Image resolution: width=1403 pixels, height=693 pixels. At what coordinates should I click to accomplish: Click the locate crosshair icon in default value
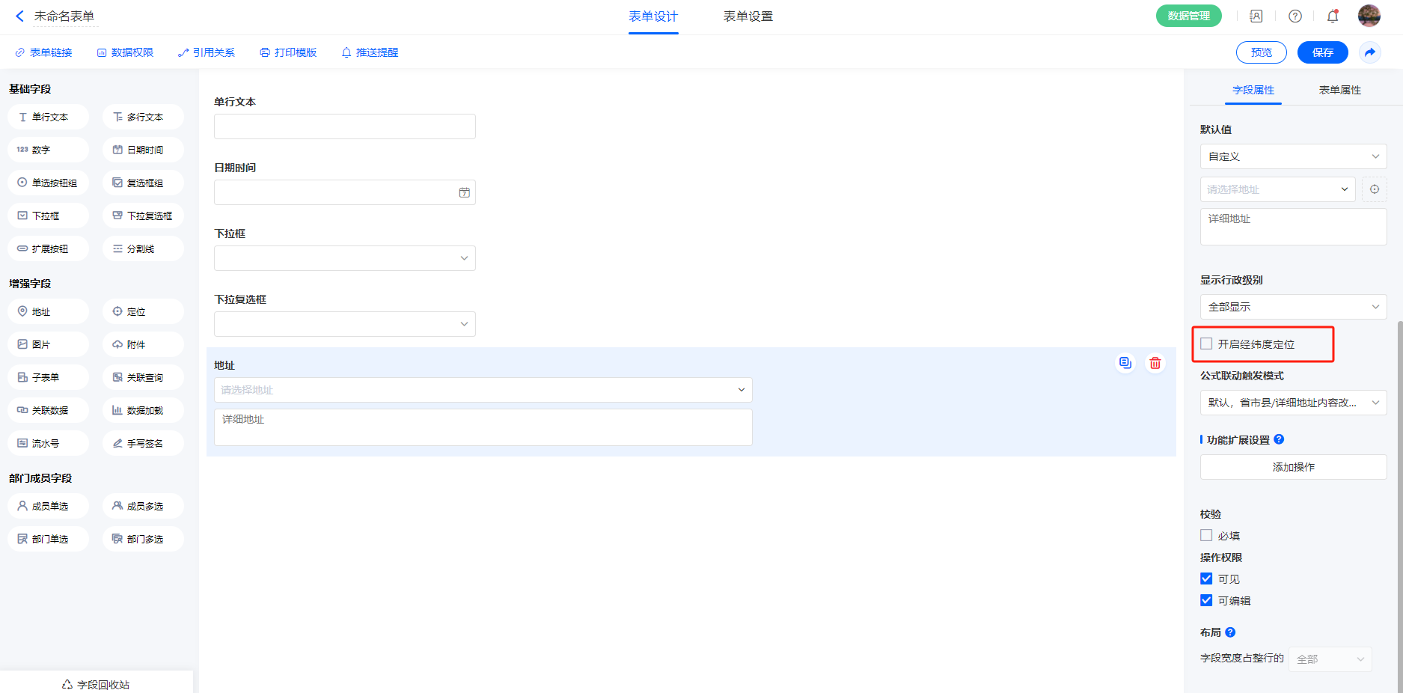click(x=1375, y=189)
